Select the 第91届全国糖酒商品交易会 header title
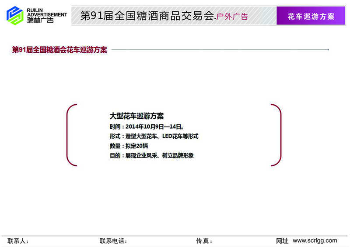The image size is (350, 247). coord(147,16)
